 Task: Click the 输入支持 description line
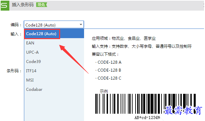(142, 46)
